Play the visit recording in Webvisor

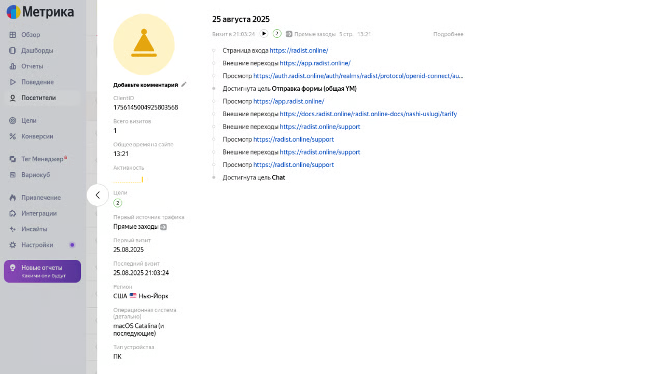(264, 34)
